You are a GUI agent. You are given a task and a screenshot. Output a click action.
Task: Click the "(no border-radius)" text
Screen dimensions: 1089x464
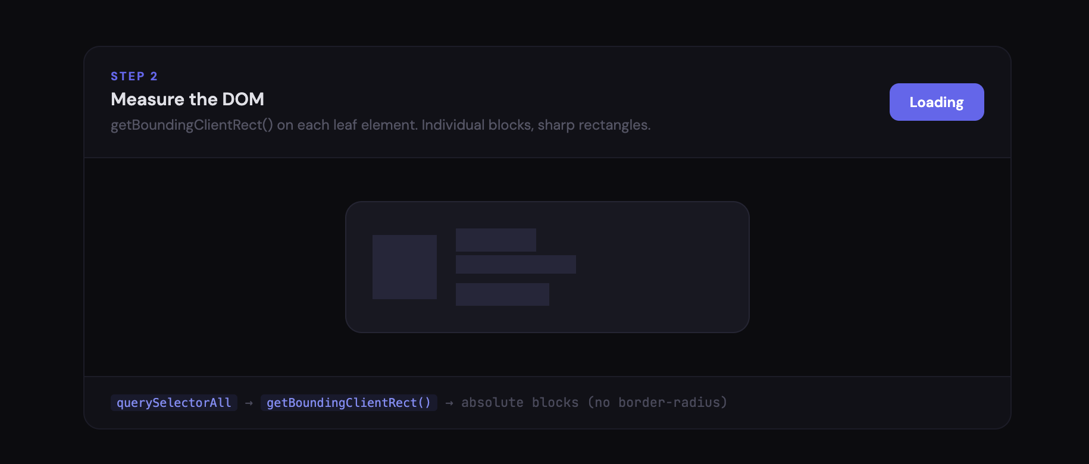pos(658,403)
